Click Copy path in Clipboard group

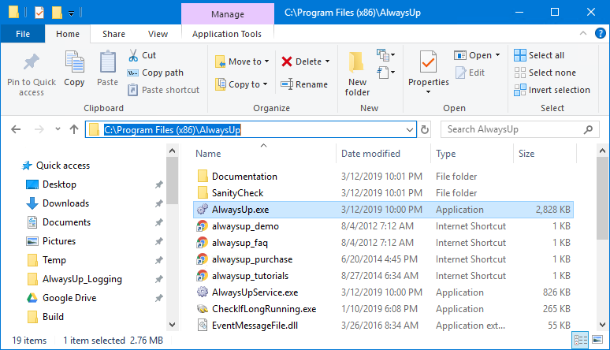(x=155, y=73)
